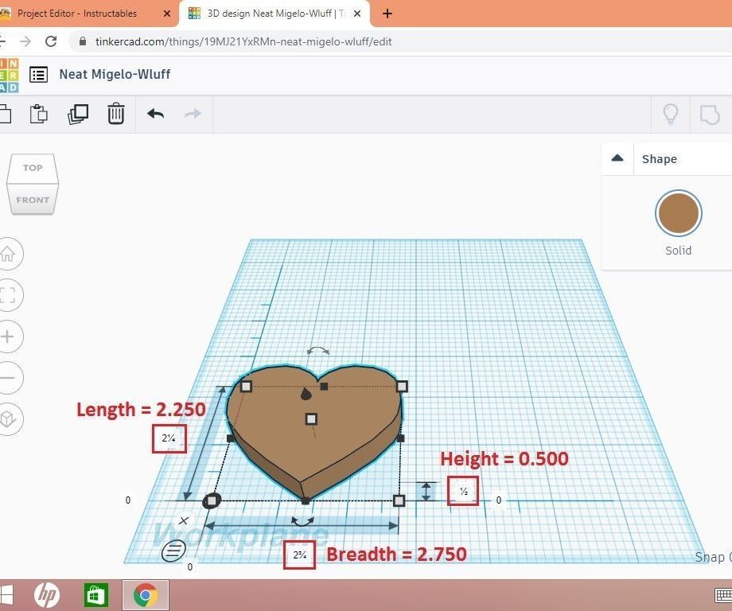This screenshot has height=611, width=732.
Task: Open the Solid color swatch
Action: point(678,212)
